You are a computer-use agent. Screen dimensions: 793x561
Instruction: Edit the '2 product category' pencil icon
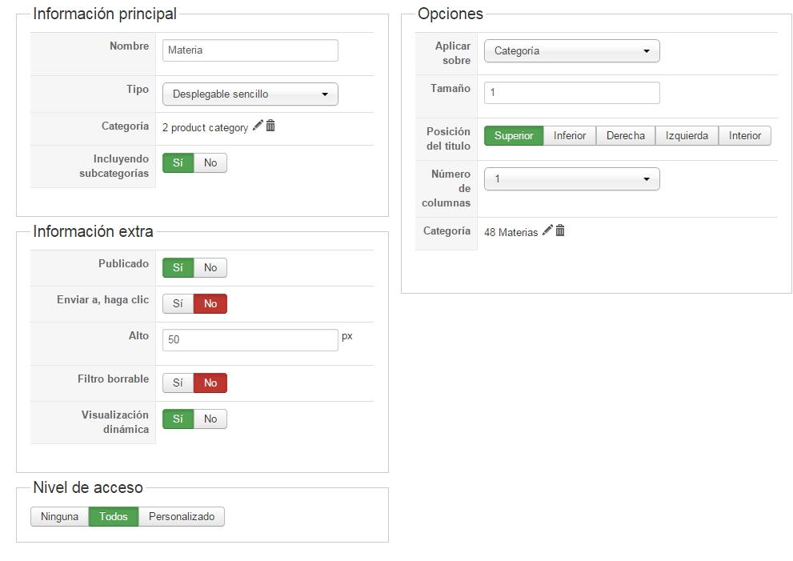258,126
